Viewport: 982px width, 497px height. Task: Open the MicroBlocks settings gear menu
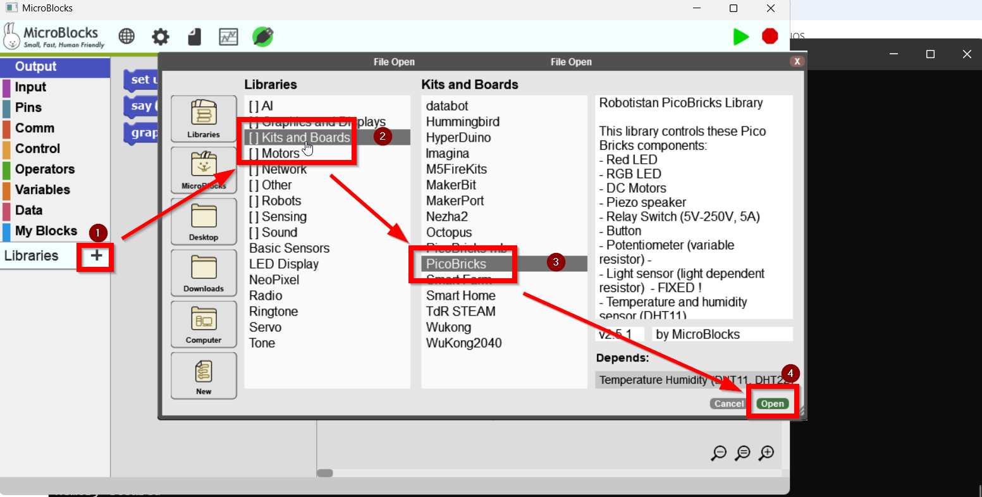tap(161, 37)
